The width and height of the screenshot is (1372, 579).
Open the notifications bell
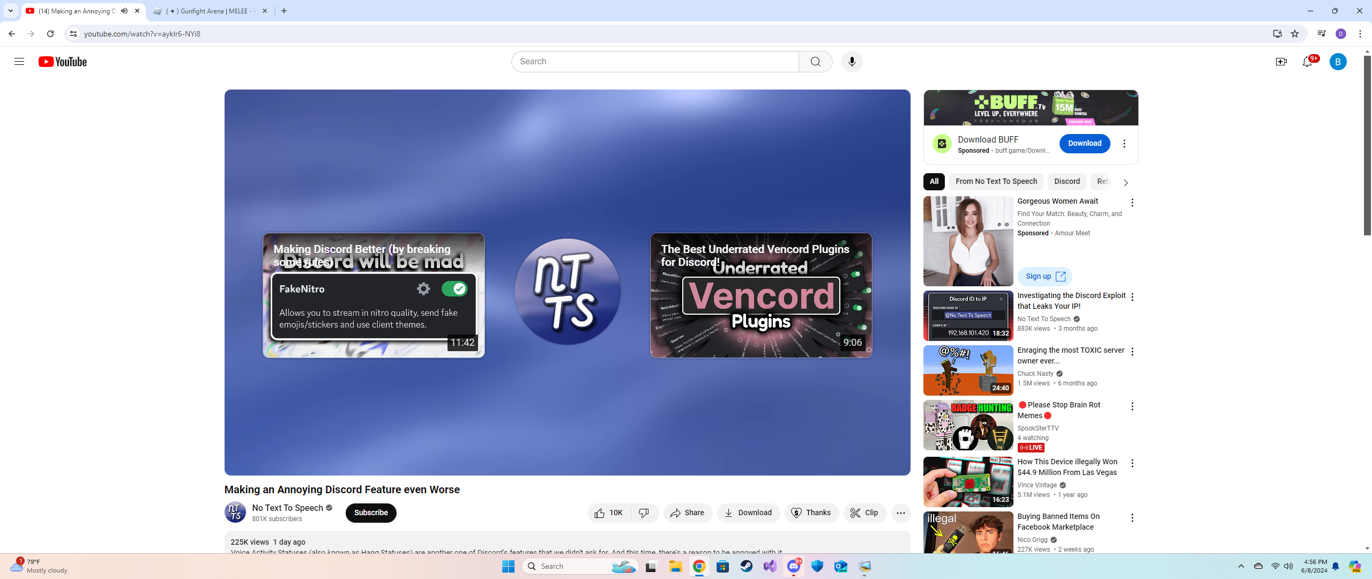pyautogui.click(x=1307, y=62)
